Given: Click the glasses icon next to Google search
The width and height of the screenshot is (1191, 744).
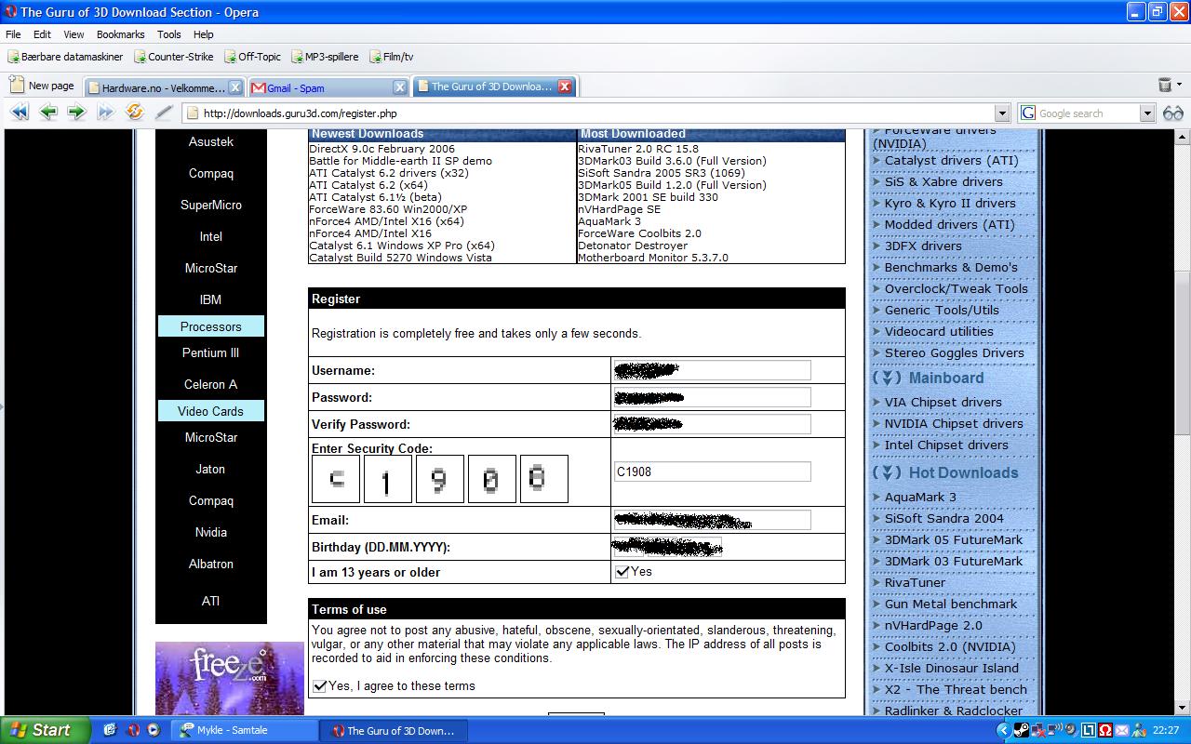Looking at the screenshot, I should click(1172, 113).
